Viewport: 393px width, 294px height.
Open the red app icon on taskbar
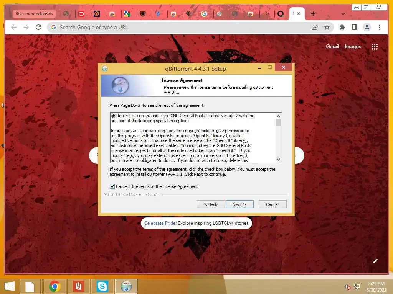tap(78, 286)
